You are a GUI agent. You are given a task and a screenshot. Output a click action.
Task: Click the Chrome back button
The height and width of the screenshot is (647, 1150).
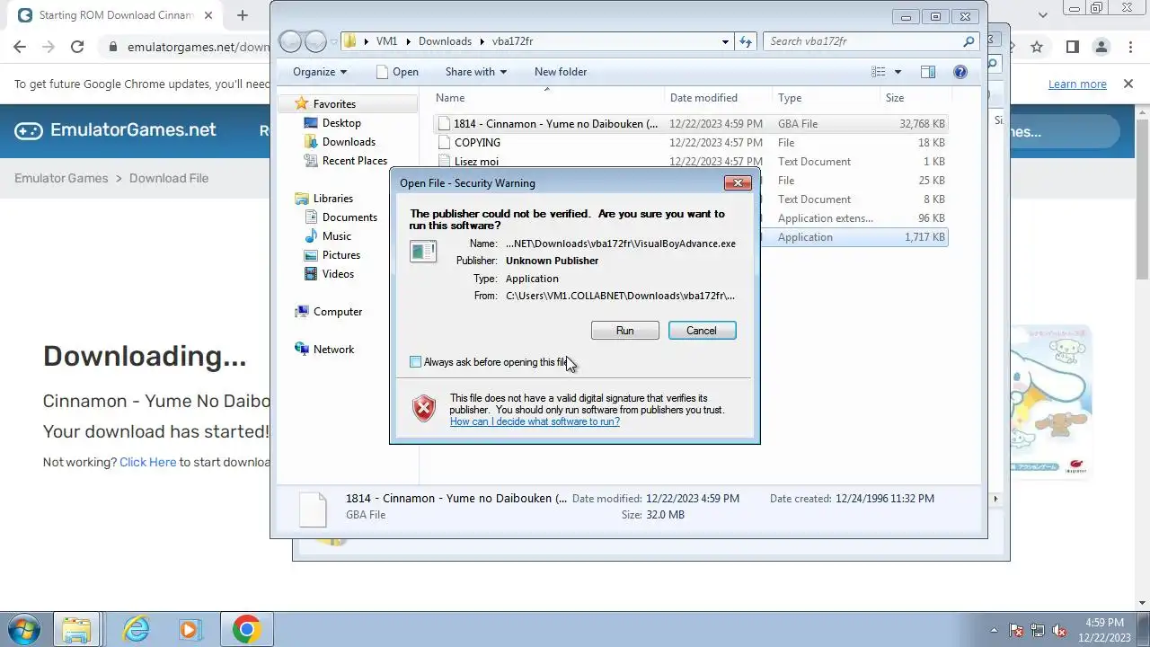coord(20,47)
